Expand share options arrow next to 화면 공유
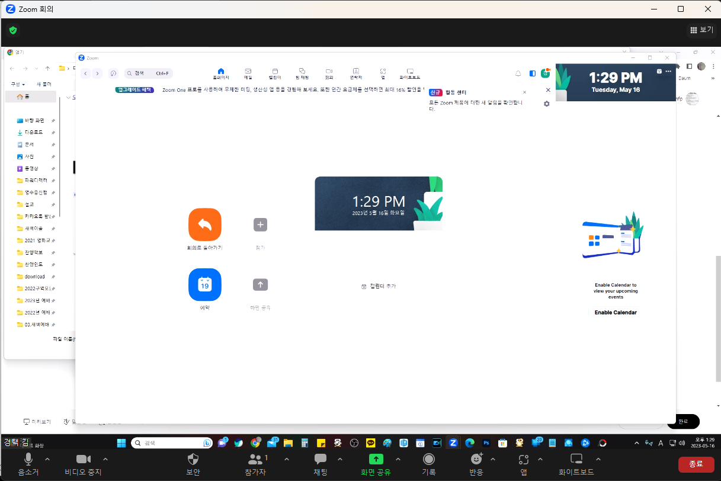The height and width of the screenshot is (481, 721). pos(398,459)
